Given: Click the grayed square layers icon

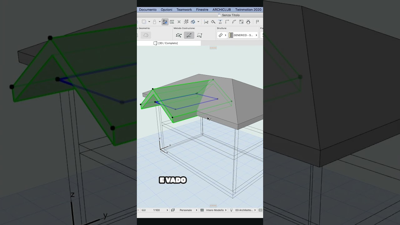Looking at the screenshot, I should click(x=144, y=22).
